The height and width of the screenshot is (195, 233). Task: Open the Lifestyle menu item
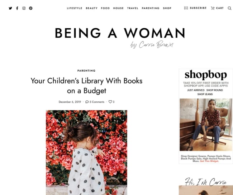pyautogui.click(x=75, y=8)
